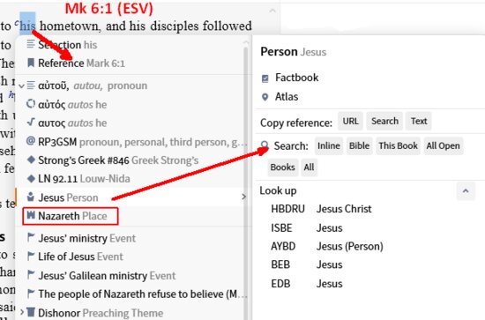
Task: Click the place icon beside Nazareth
Action: (31, 215)
